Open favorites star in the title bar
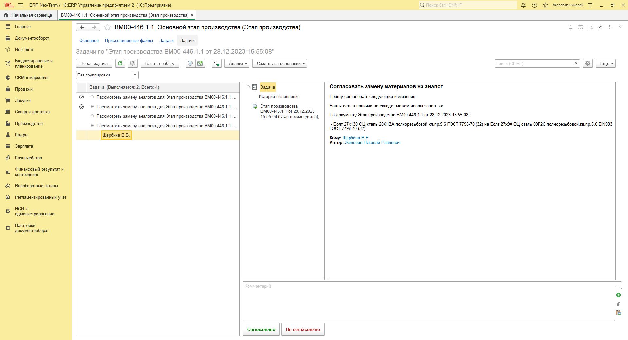This screenshot has width=628, height=340. 545,5
